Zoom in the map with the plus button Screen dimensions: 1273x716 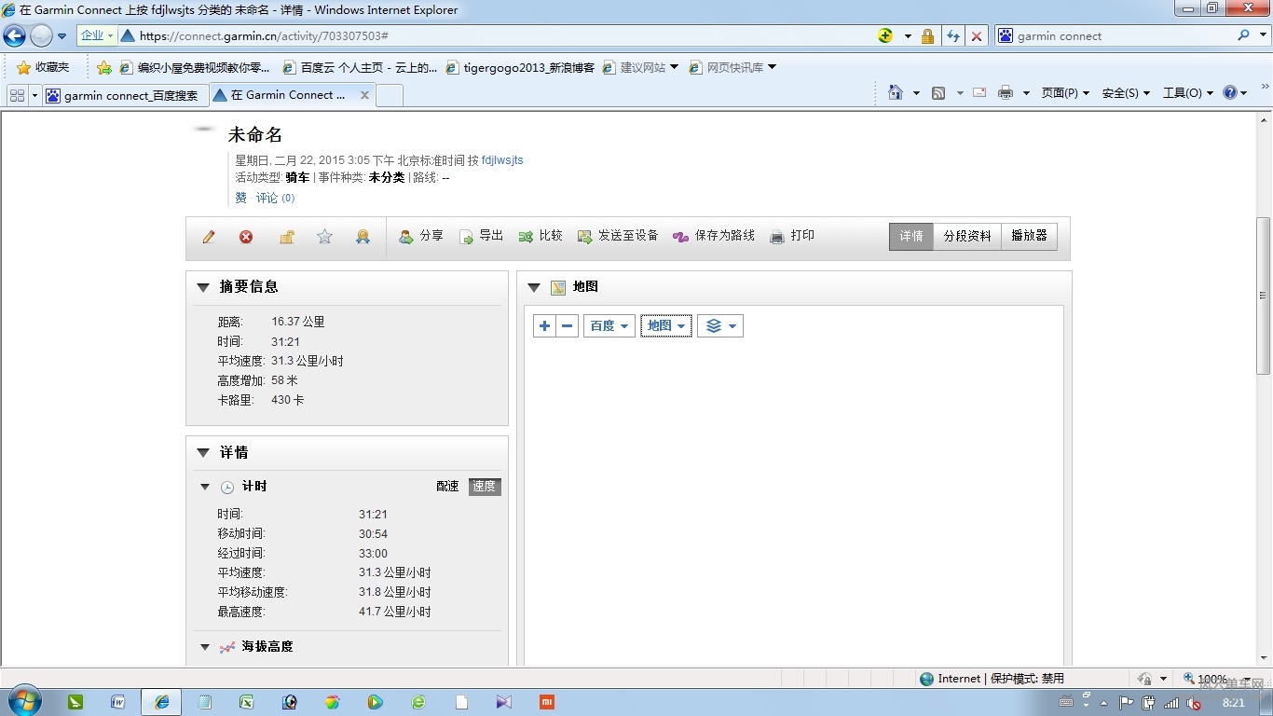[x=544, y=325]
